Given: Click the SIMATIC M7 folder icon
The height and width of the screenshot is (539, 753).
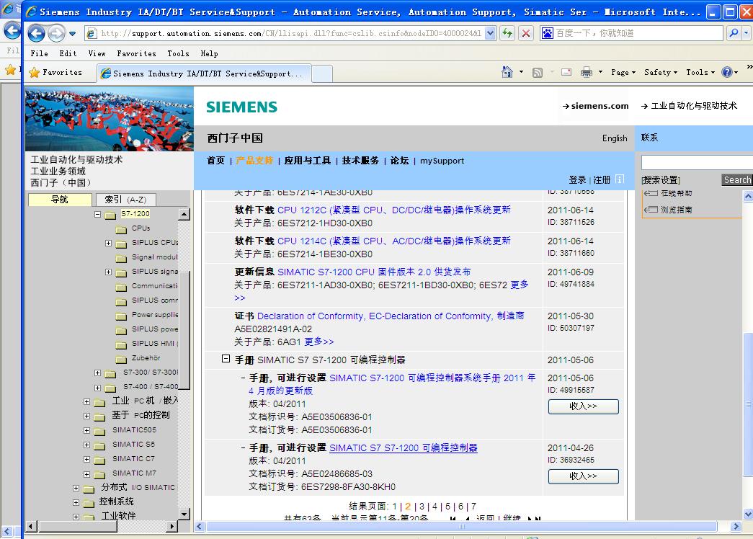Looking at the screenshot, I should (99, 474).
